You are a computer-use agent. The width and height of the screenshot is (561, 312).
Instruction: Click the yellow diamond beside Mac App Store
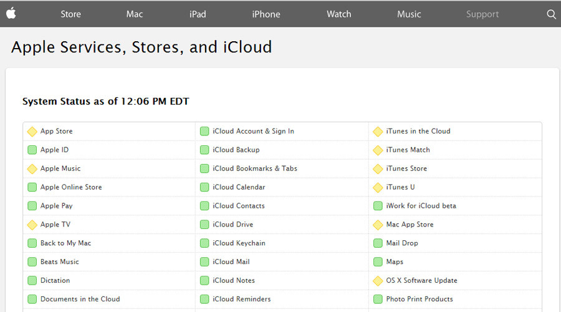[378, 225]
